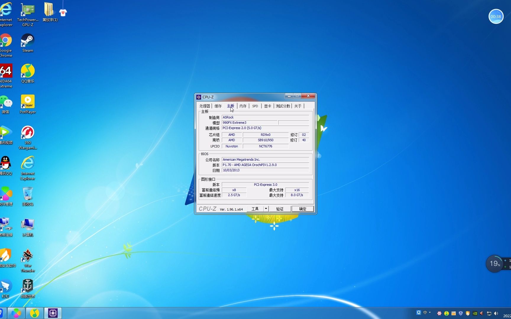The width and height of the screenshot is (511, 319).
Task: Open the penguin QQ desktop icon
Action: click(x=6, y=166)
